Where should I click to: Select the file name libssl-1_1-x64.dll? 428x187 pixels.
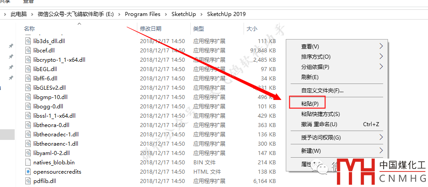pyautogui.click(x=54, y=116)
